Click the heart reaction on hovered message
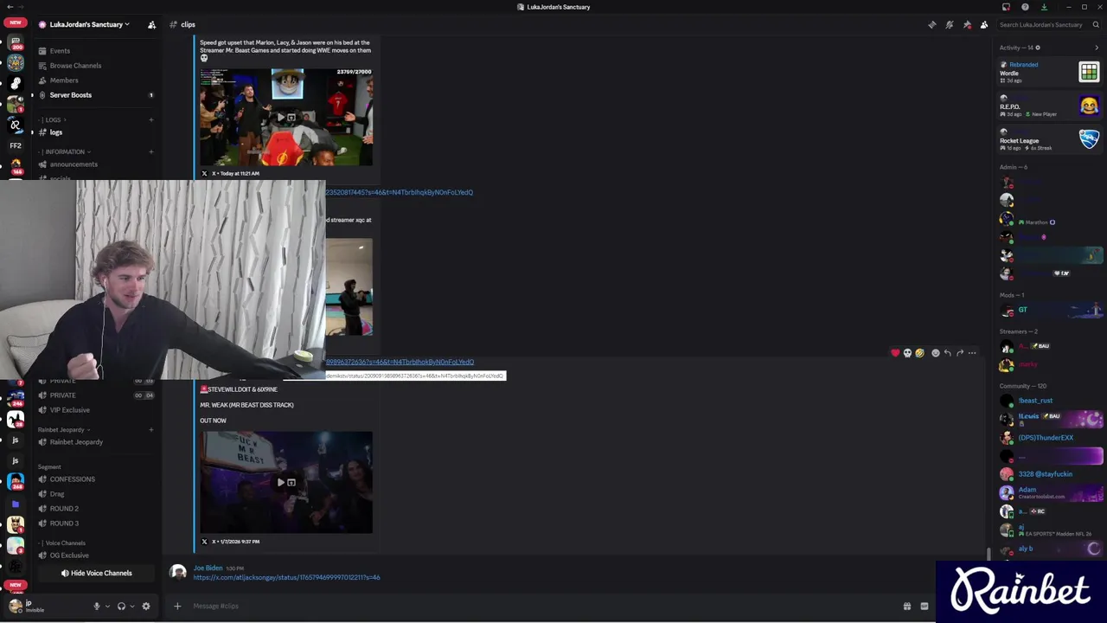1107x623 pixels. coord(895,353)
